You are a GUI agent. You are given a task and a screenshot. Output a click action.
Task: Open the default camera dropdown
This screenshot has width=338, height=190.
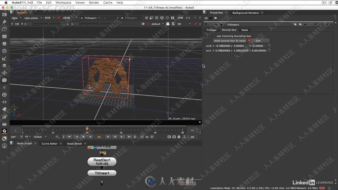[x=157, y=24]
